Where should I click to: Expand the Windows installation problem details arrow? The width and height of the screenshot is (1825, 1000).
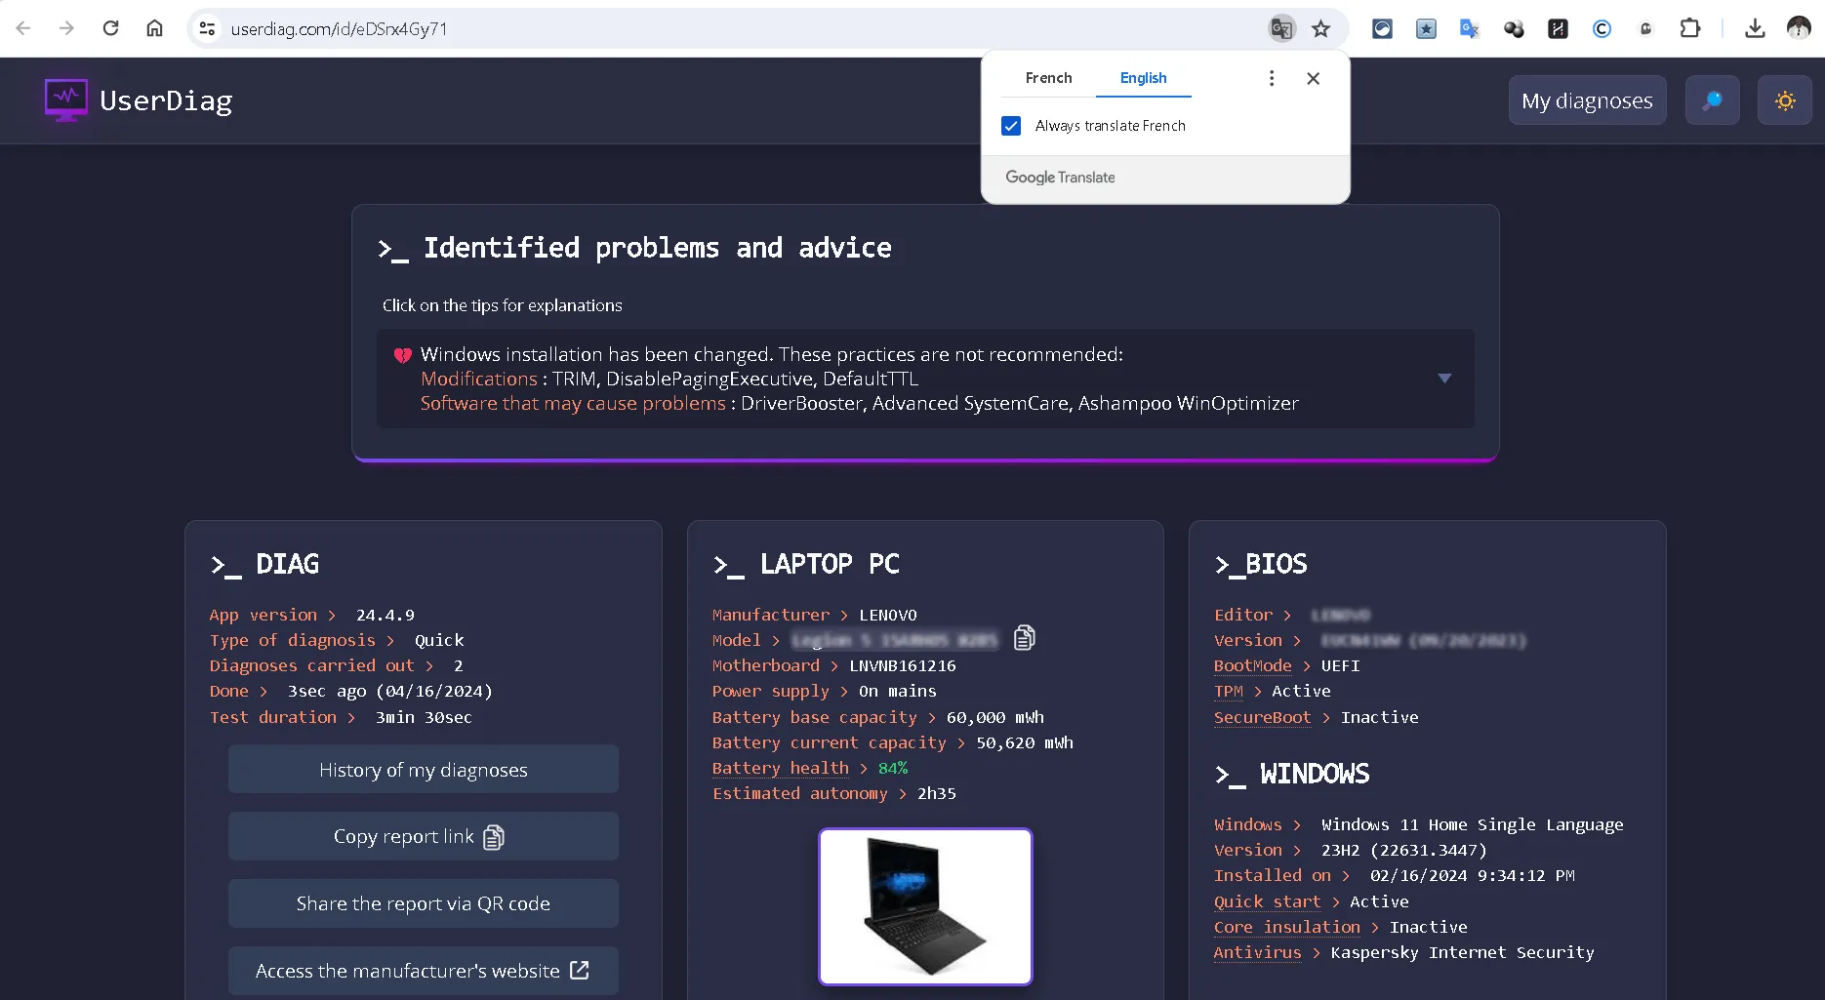click(x=1443, y=379)
